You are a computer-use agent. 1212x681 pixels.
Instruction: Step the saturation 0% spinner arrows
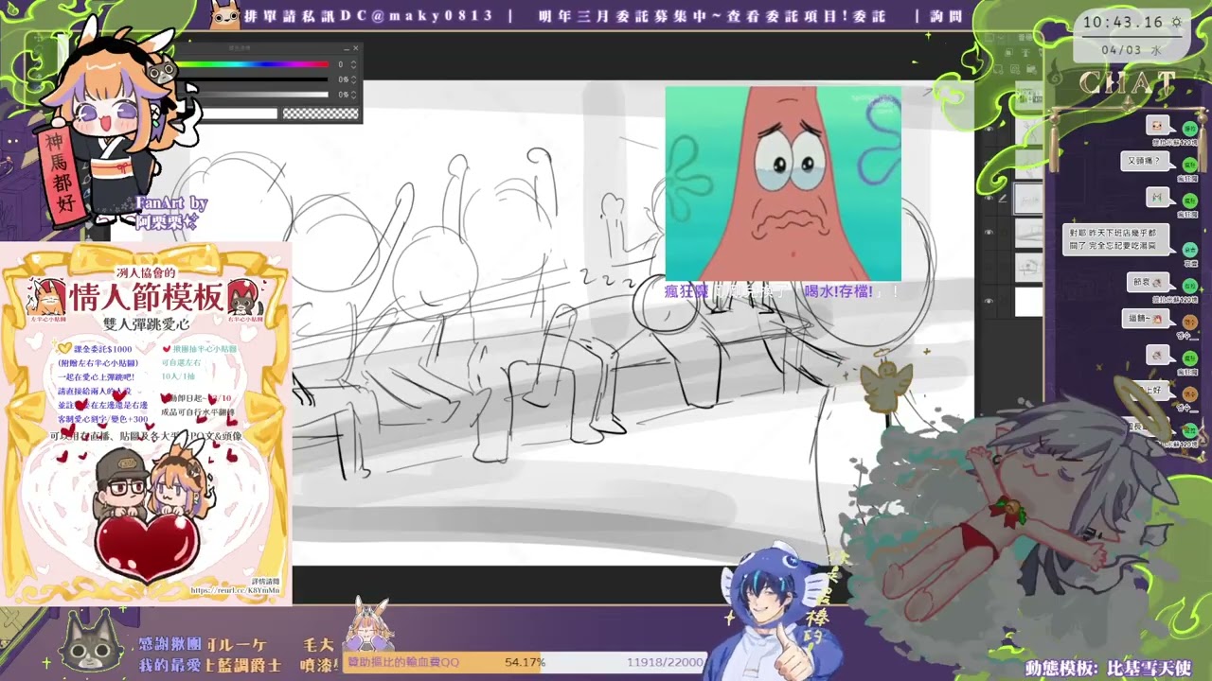[x=354, y=79]
